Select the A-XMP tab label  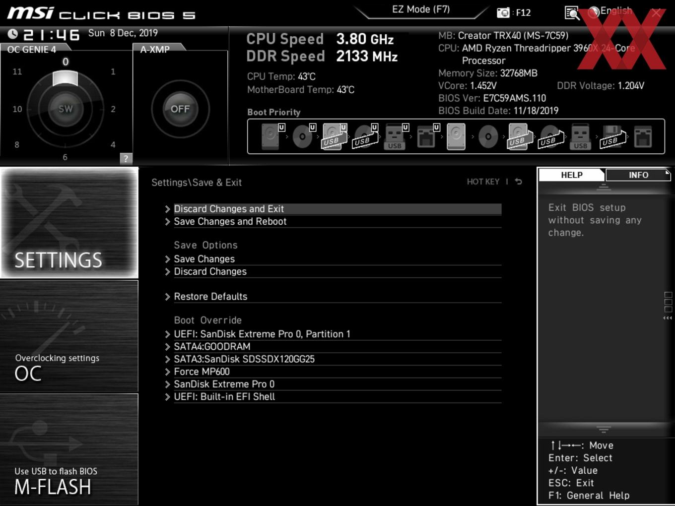pyautogui.click(x=155, y=49)
